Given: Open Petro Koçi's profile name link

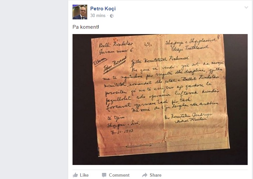Looking at the screenshot, I should click(x=103, y=9).
